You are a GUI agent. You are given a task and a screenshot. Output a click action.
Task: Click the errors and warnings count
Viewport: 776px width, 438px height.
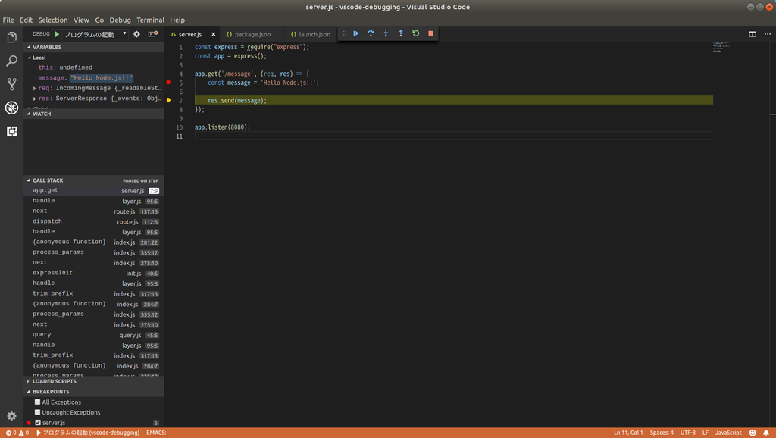[x=17, y=433]
